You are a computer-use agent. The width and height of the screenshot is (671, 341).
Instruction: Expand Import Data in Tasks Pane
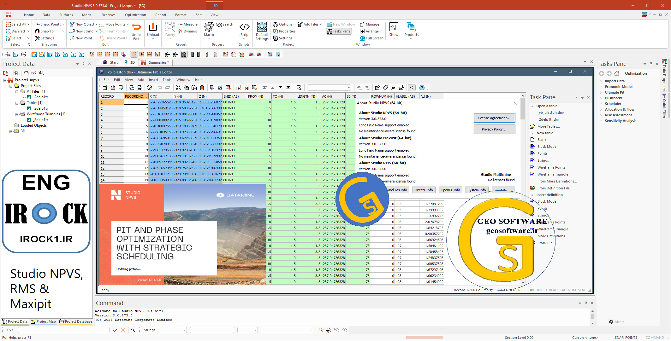pyautogui.click(x=601, y=81)
